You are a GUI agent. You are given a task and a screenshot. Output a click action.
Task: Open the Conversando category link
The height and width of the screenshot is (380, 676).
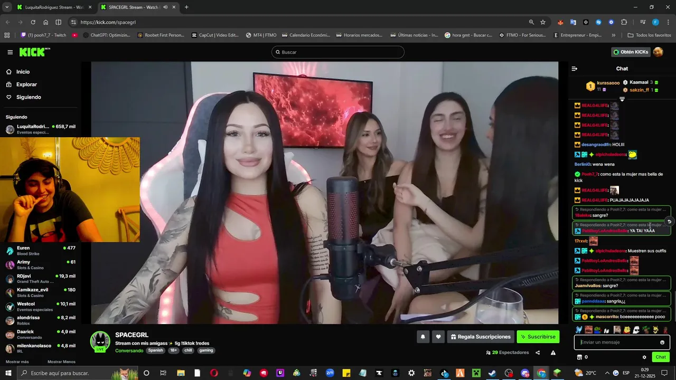point(129,350)
